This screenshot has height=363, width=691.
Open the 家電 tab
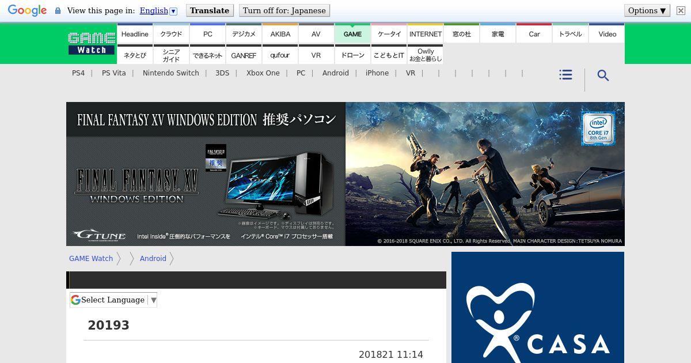point(498,34)
